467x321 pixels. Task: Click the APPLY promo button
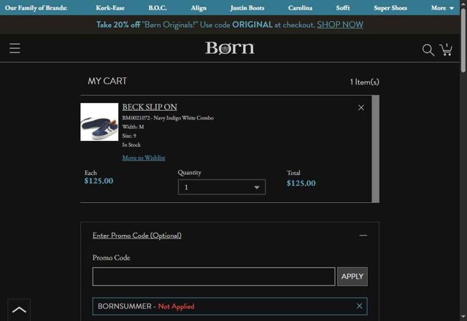[352, 276]
